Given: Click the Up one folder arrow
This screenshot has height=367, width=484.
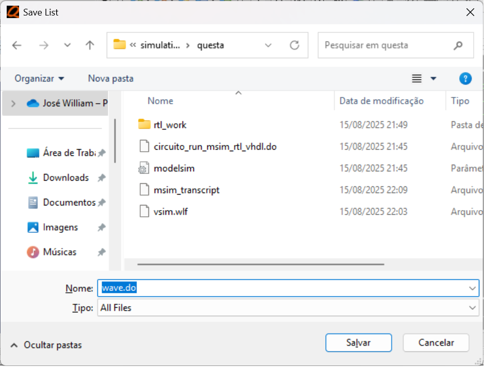Looking at the screenshot, I should click(90, 45).
